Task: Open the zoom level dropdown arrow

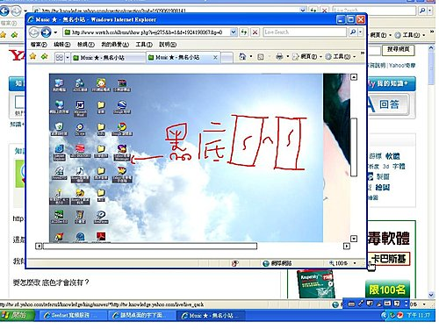Action: click(x=355, y=263)
